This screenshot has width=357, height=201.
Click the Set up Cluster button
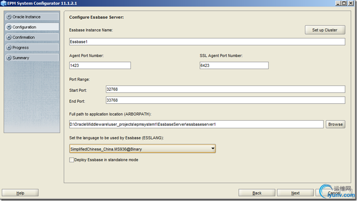325,30
